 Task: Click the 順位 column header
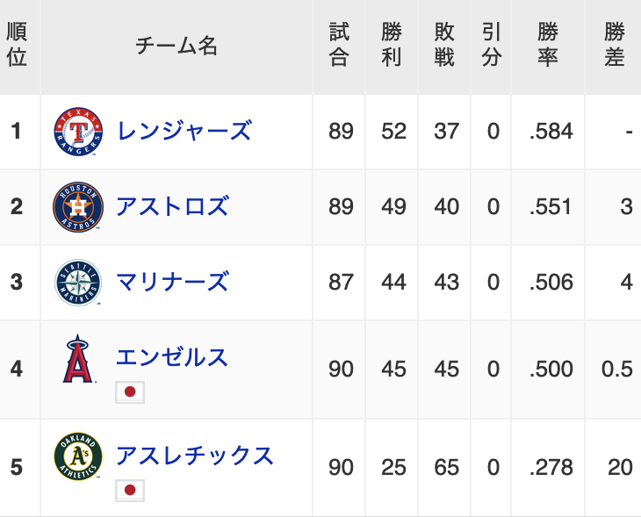[17, 45]
